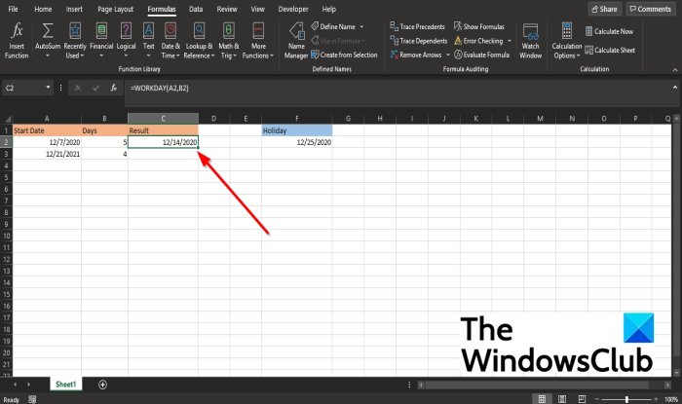
Task: Switch to the View tab
Action: pyautogui.click(x=257, y=9)
